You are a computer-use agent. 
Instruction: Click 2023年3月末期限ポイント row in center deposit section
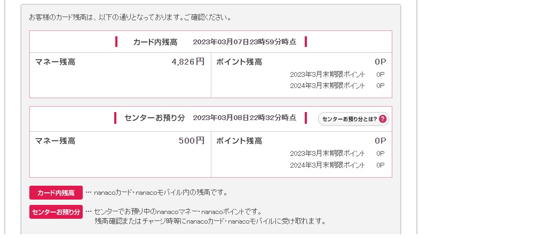[x=328, y=154]
